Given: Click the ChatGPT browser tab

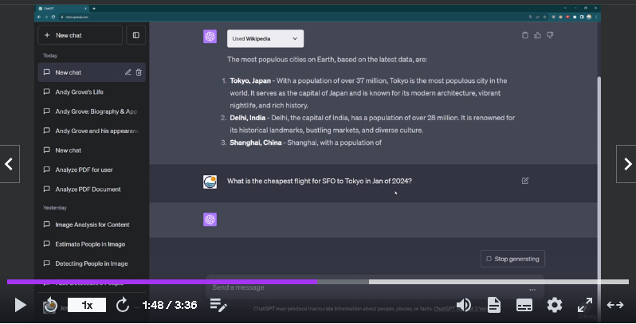Looking at the screenshot, I should point(63,8).
